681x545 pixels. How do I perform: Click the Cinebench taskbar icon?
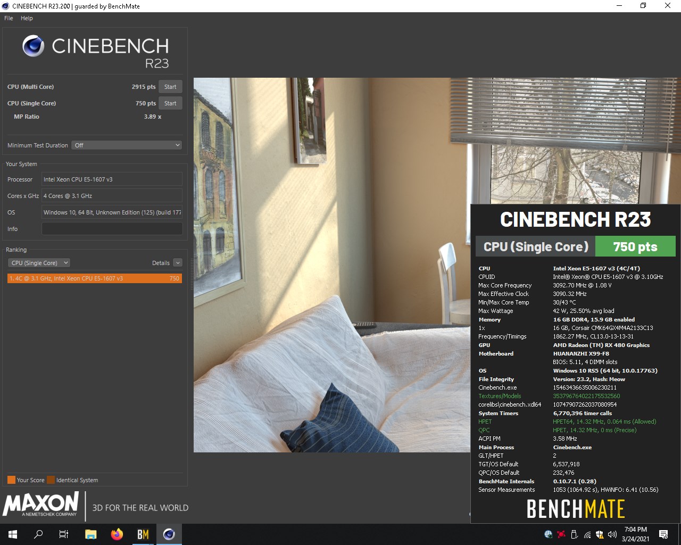coord(169,534)
